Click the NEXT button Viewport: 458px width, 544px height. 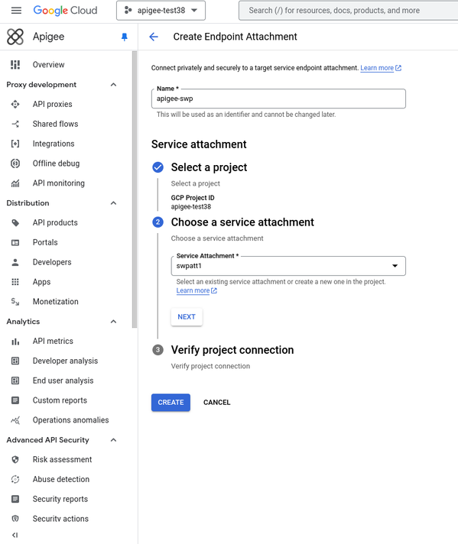tap(187, 317)
